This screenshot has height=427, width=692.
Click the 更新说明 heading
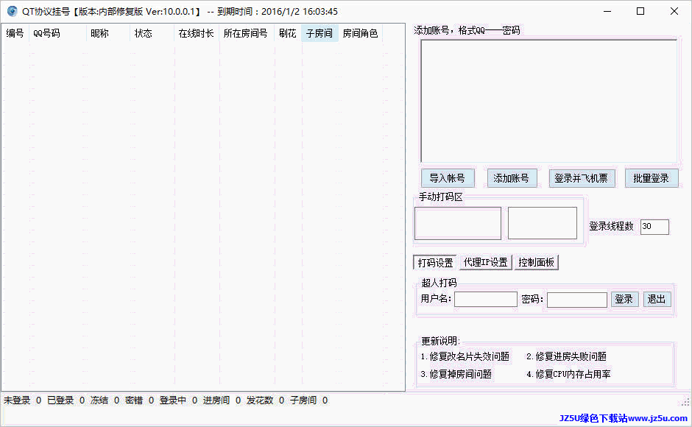440,341
